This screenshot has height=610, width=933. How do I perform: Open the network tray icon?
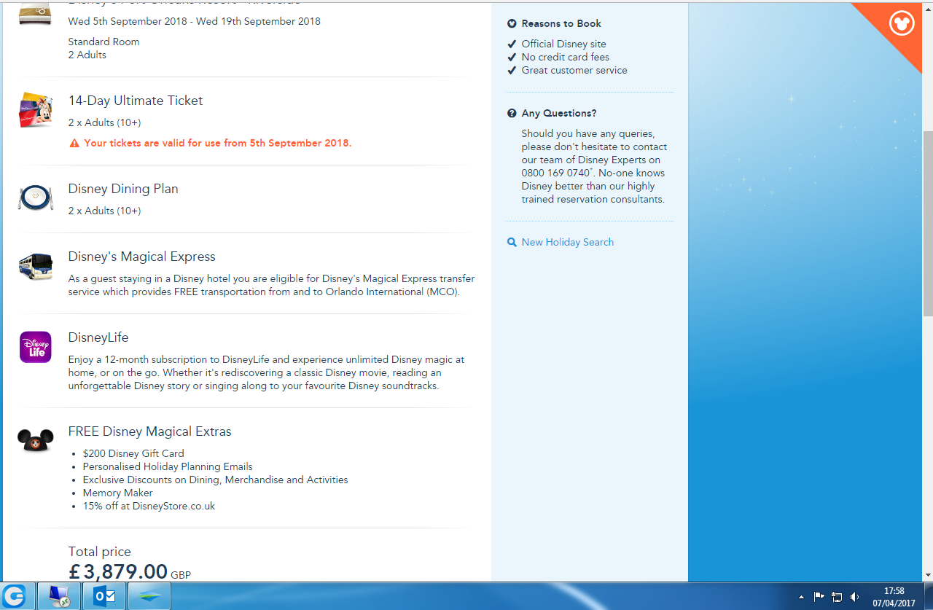[837, 596]
